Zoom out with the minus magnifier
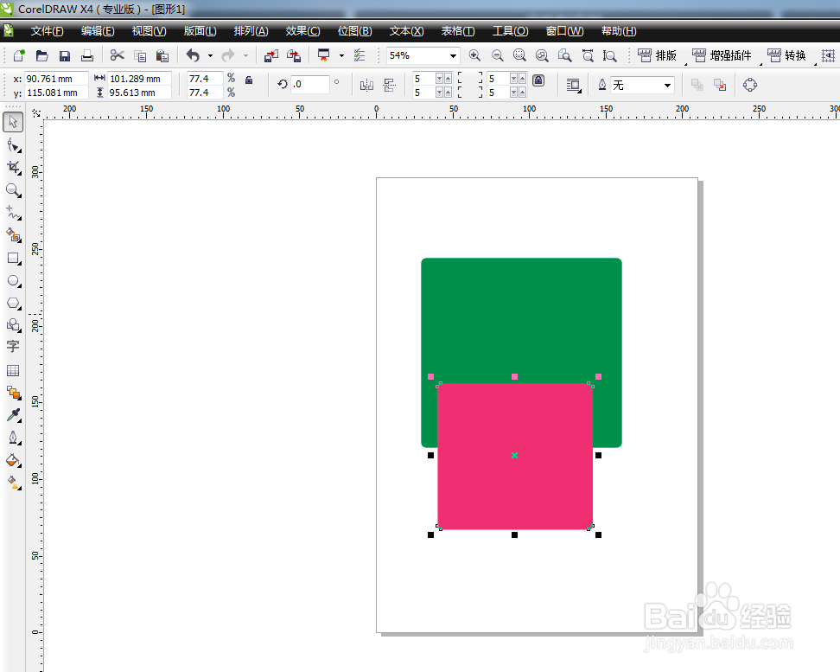Screen dimensions: 840x672 497,55
